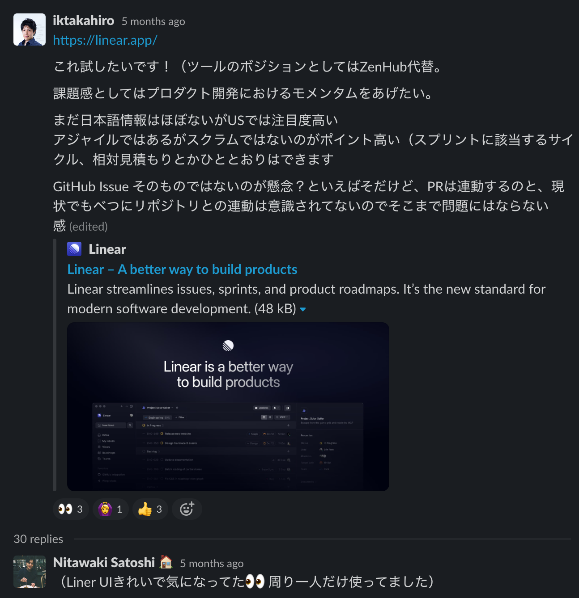
Task: Toggle the woman gesturing emoji reaction
Action: click(111, 509)
